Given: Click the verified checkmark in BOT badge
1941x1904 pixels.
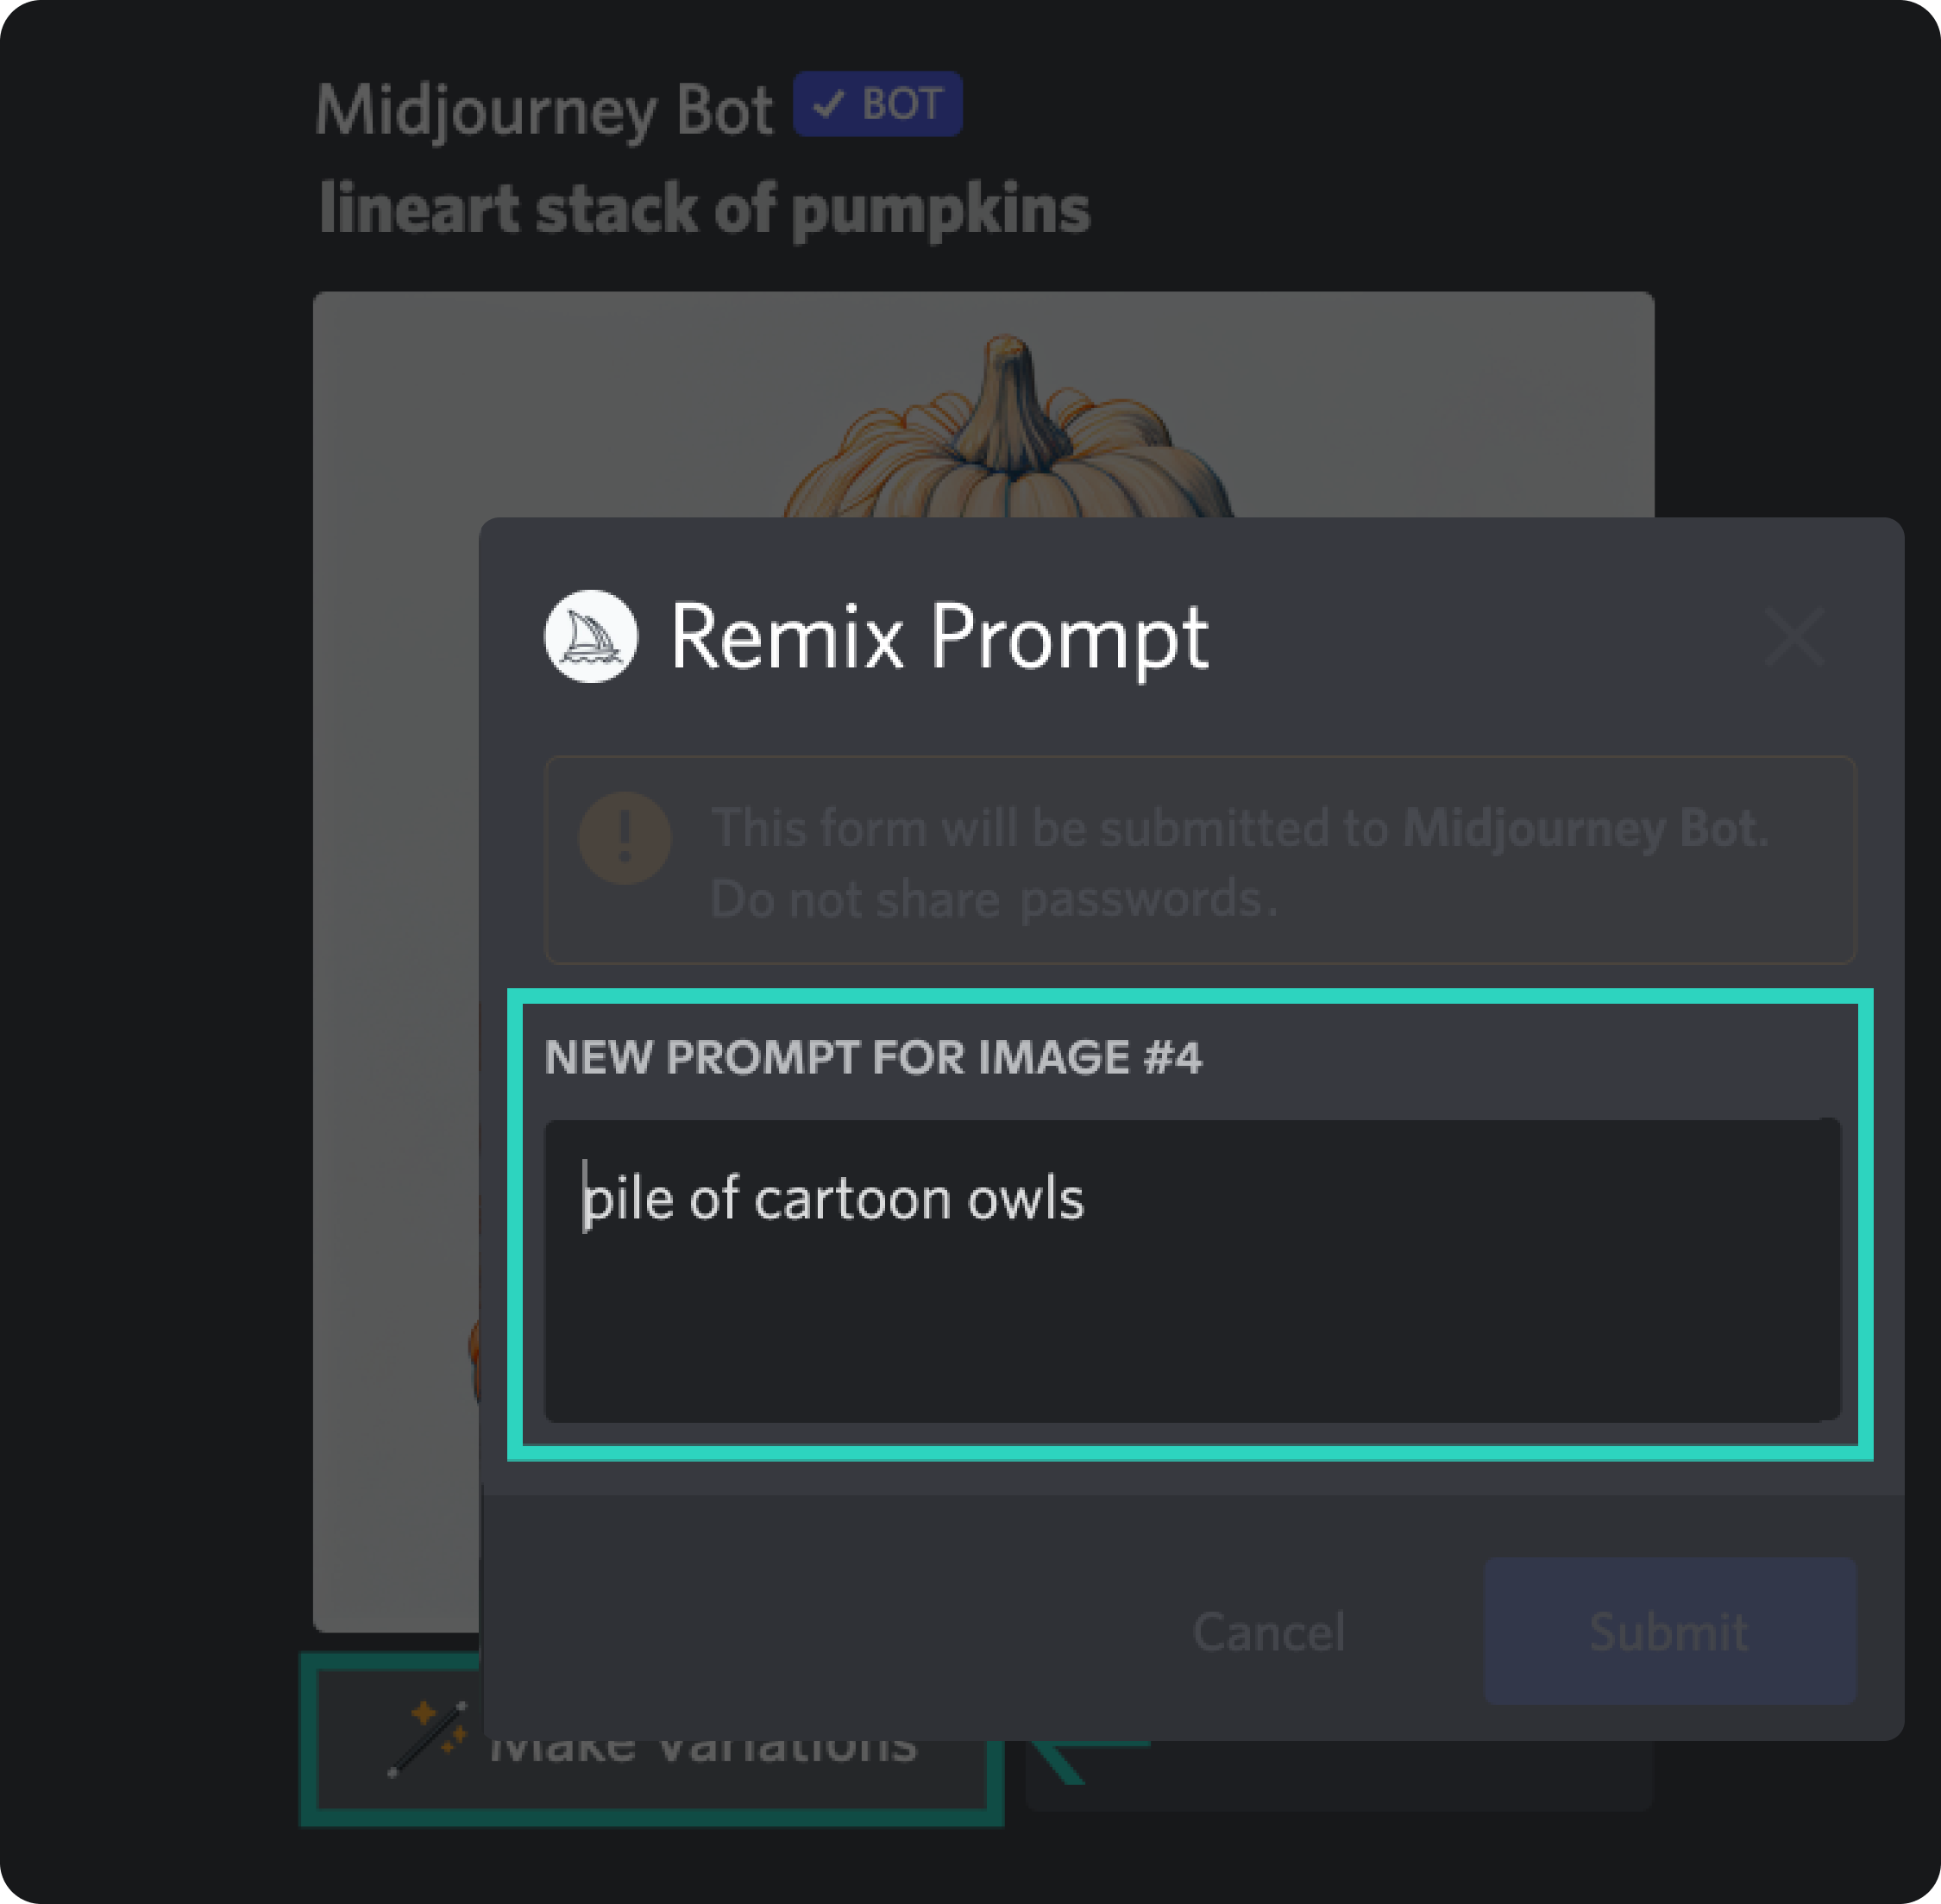Looking at the screenshot, I should point(828,103).
